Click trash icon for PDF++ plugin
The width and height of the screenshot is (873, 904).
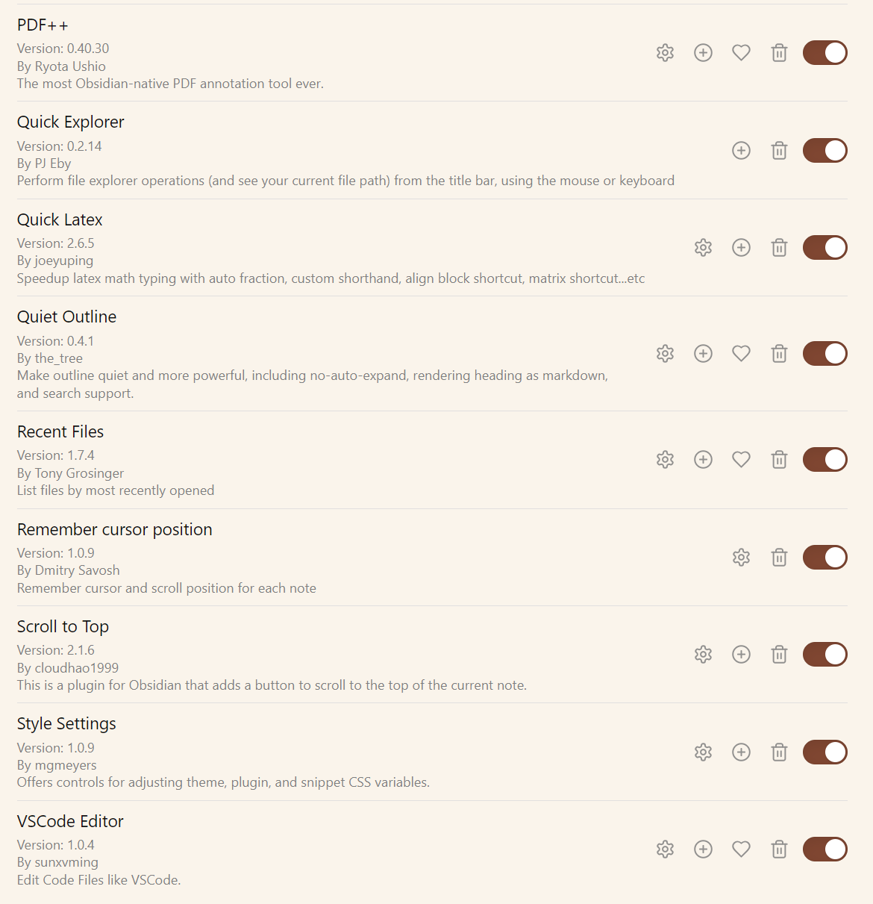coord(779,53)
